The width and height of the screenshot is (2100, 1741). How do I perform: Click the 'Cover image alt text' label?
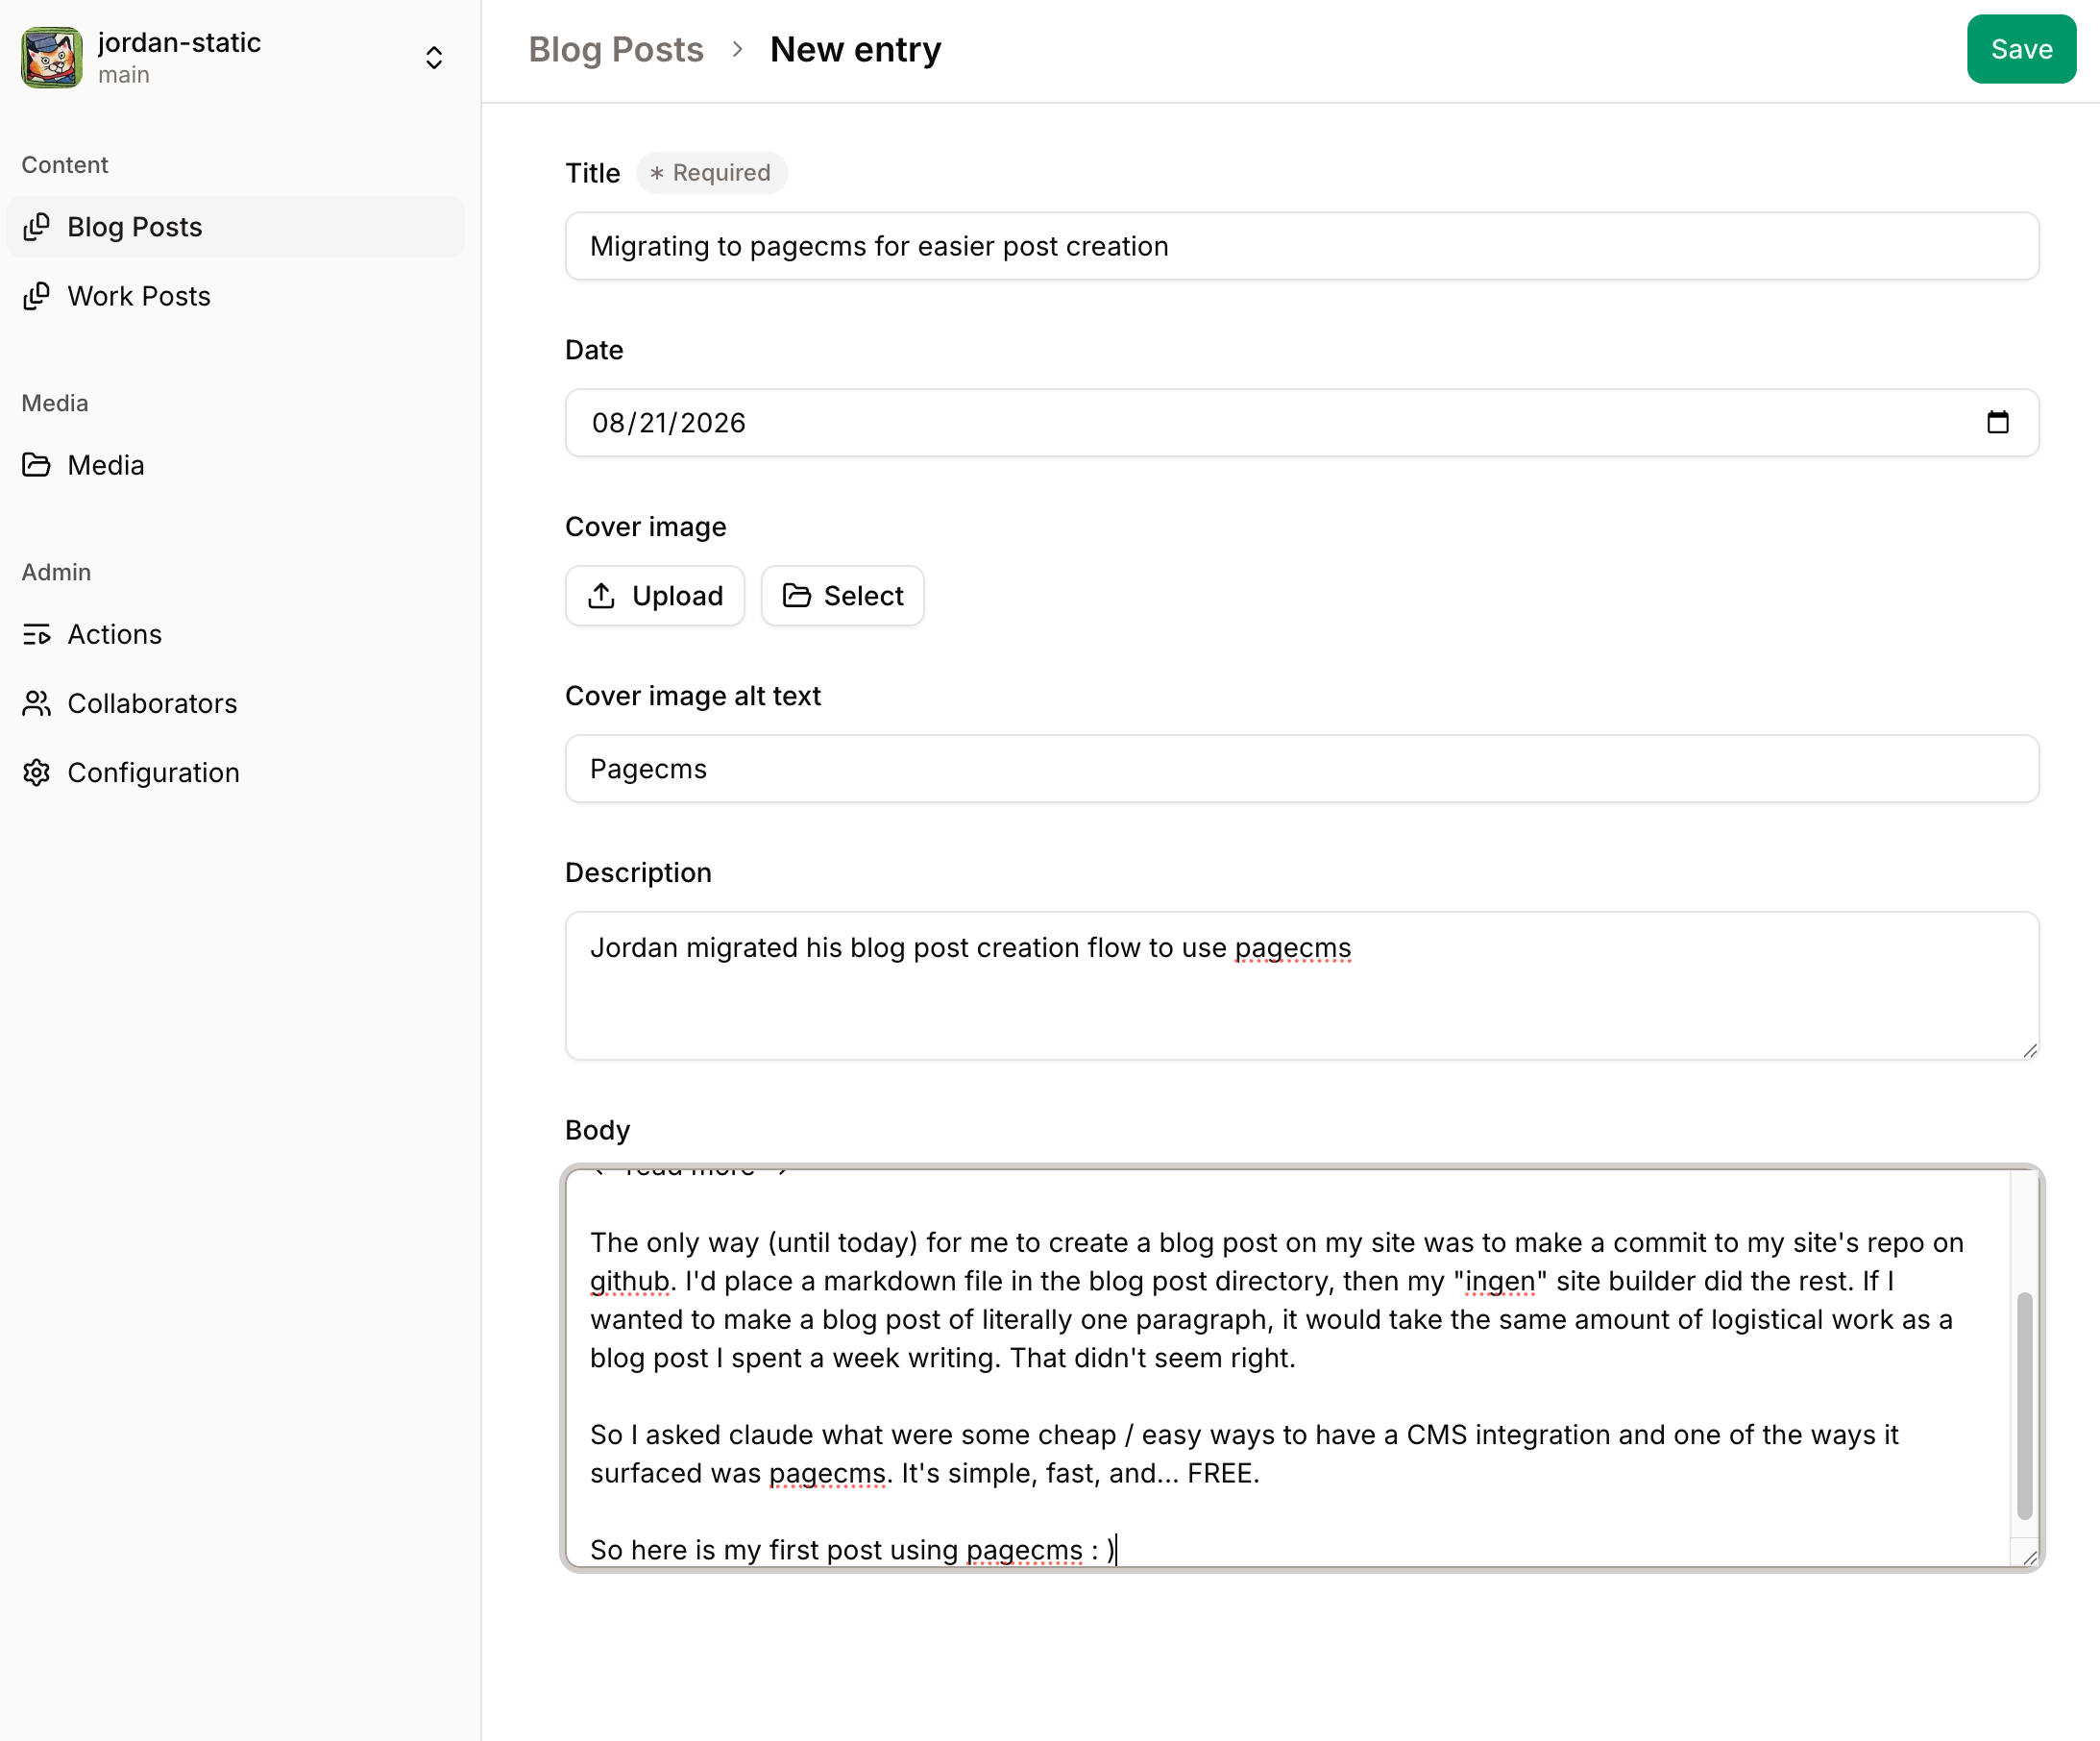coord(693,696)
